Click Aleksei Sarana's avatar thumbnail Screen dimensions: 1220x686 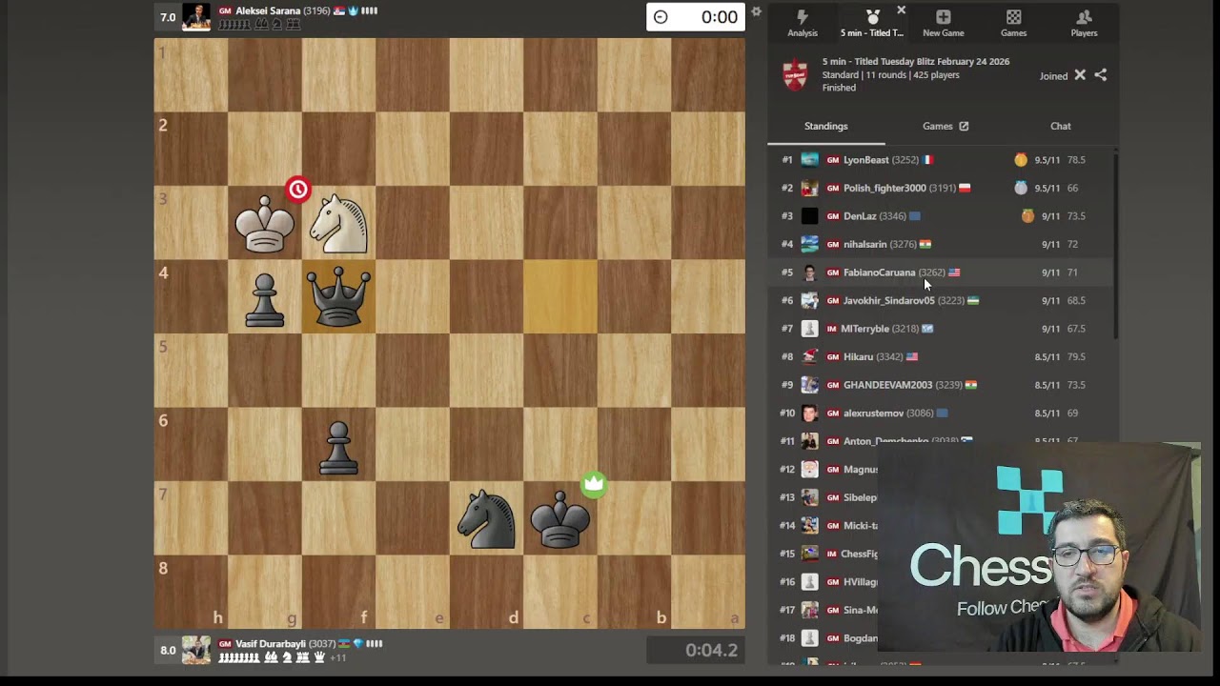196,17
